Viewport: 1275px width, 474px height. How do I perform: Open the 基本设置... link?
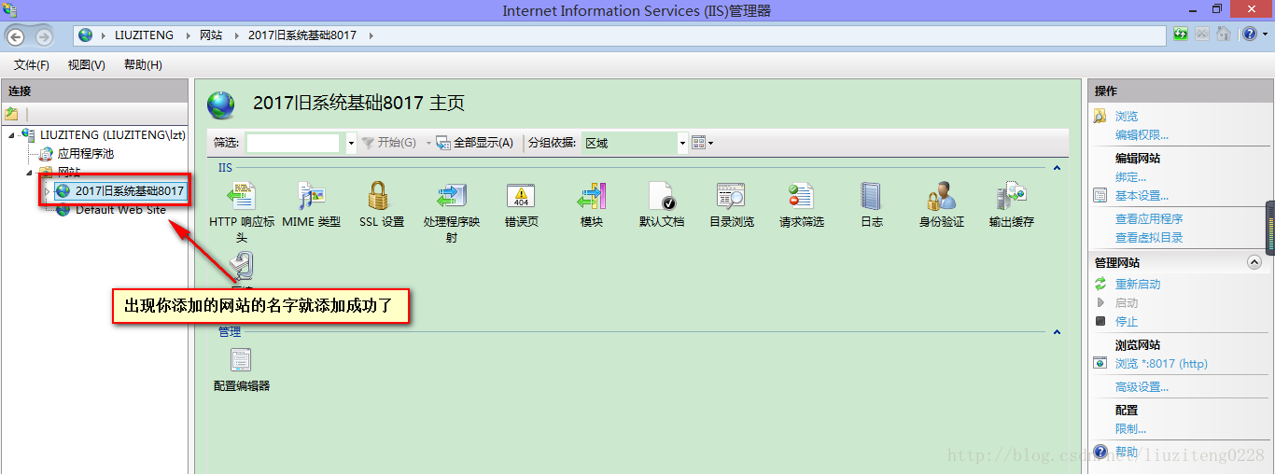[1142, 196]
